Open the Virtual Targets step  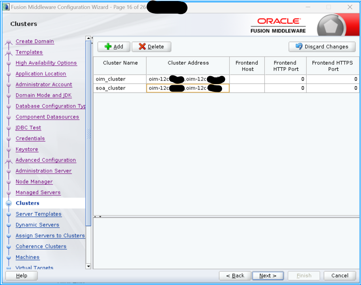(34, 268)
